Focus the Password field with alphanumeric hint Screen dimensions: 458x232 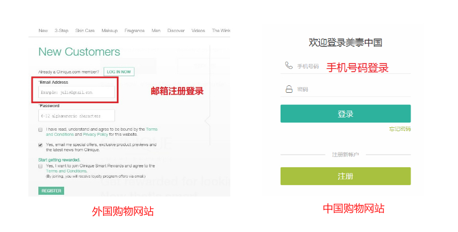[x=77, y=116]
